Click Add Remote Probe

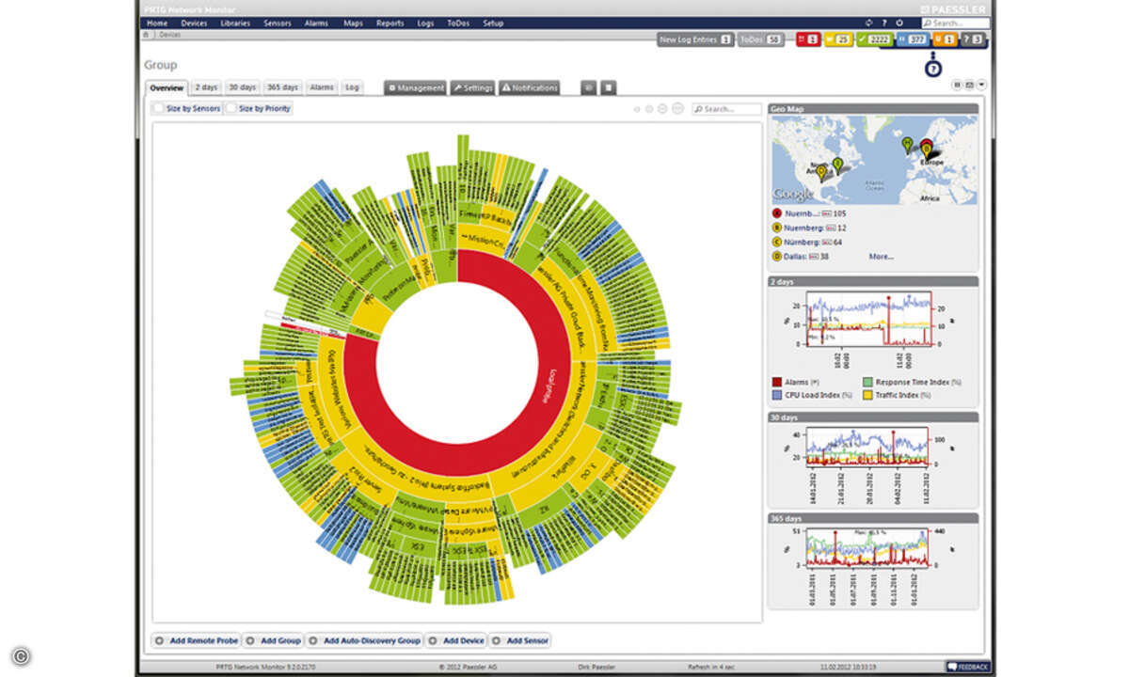[x=196, y=640]
